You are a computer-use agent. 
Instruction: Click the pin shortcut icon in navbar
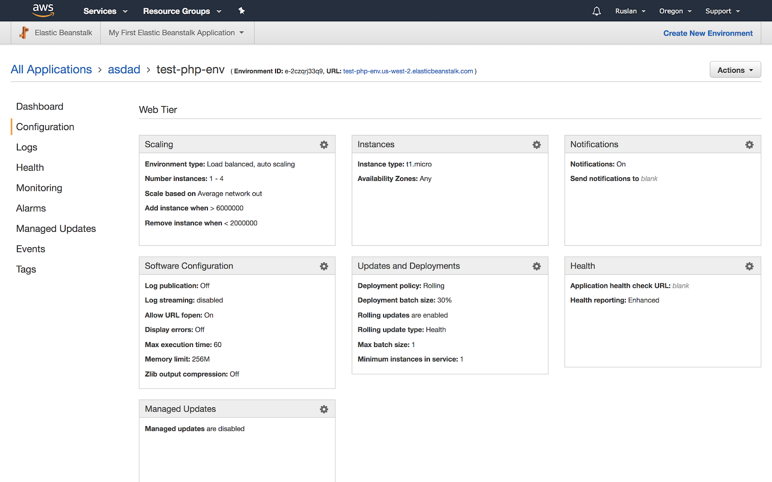(x=242, y=11)
